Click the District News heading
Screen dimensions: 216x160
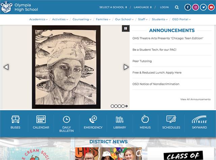tap(109, 142)
